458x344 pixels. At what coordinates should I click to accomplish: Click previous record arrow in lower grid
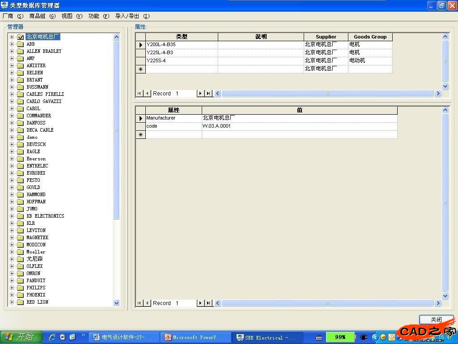tap(148, 303)
